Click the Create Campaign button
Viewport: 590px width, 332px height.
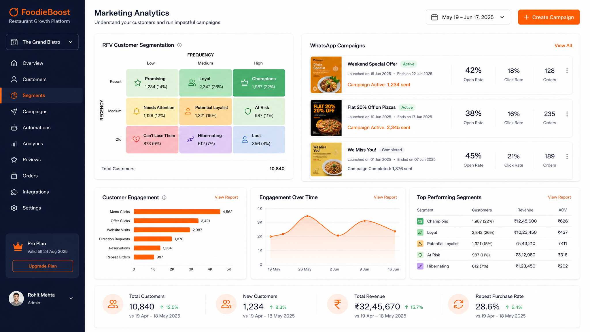tap(549, 17)
